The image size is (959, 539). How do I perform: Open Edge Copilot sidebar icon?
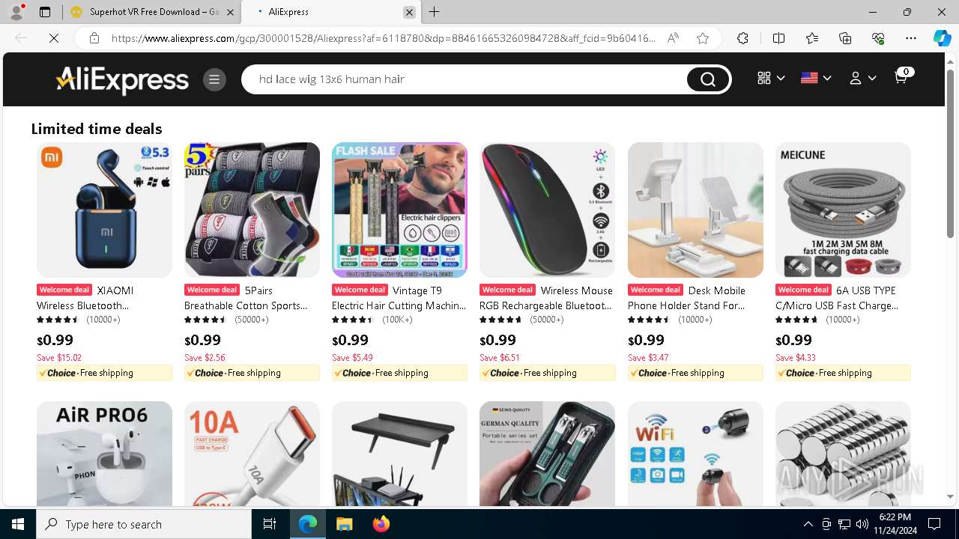pos(942,38)
